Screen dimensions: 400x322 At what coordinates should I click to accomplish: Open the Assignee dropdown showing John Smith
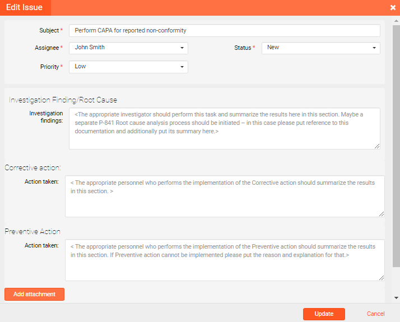click(128, 48)
